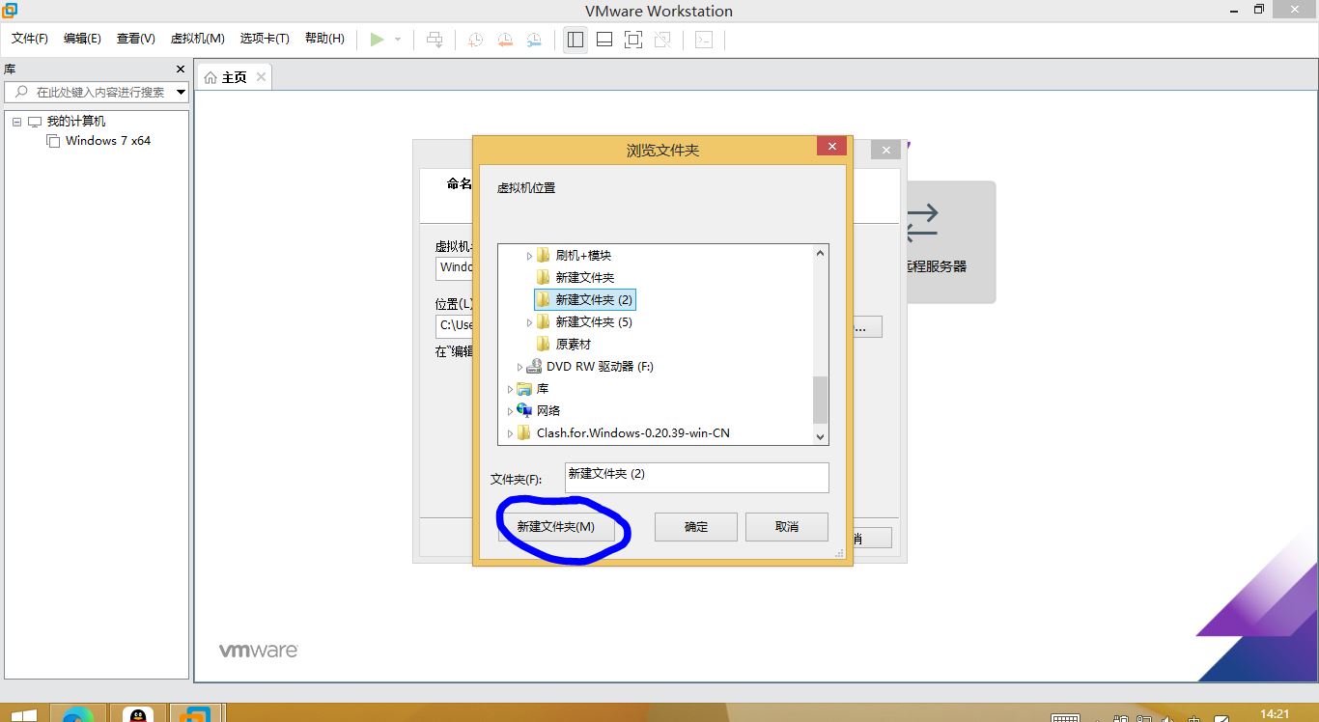1319x722 pixels.
Task: Open the snapshot manager wrench icon
Action: pos(534,40)
